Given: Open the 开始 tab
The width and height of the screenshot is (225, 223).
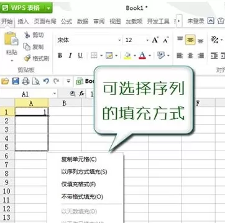Looking at the screenshot, I should point(7,21).
